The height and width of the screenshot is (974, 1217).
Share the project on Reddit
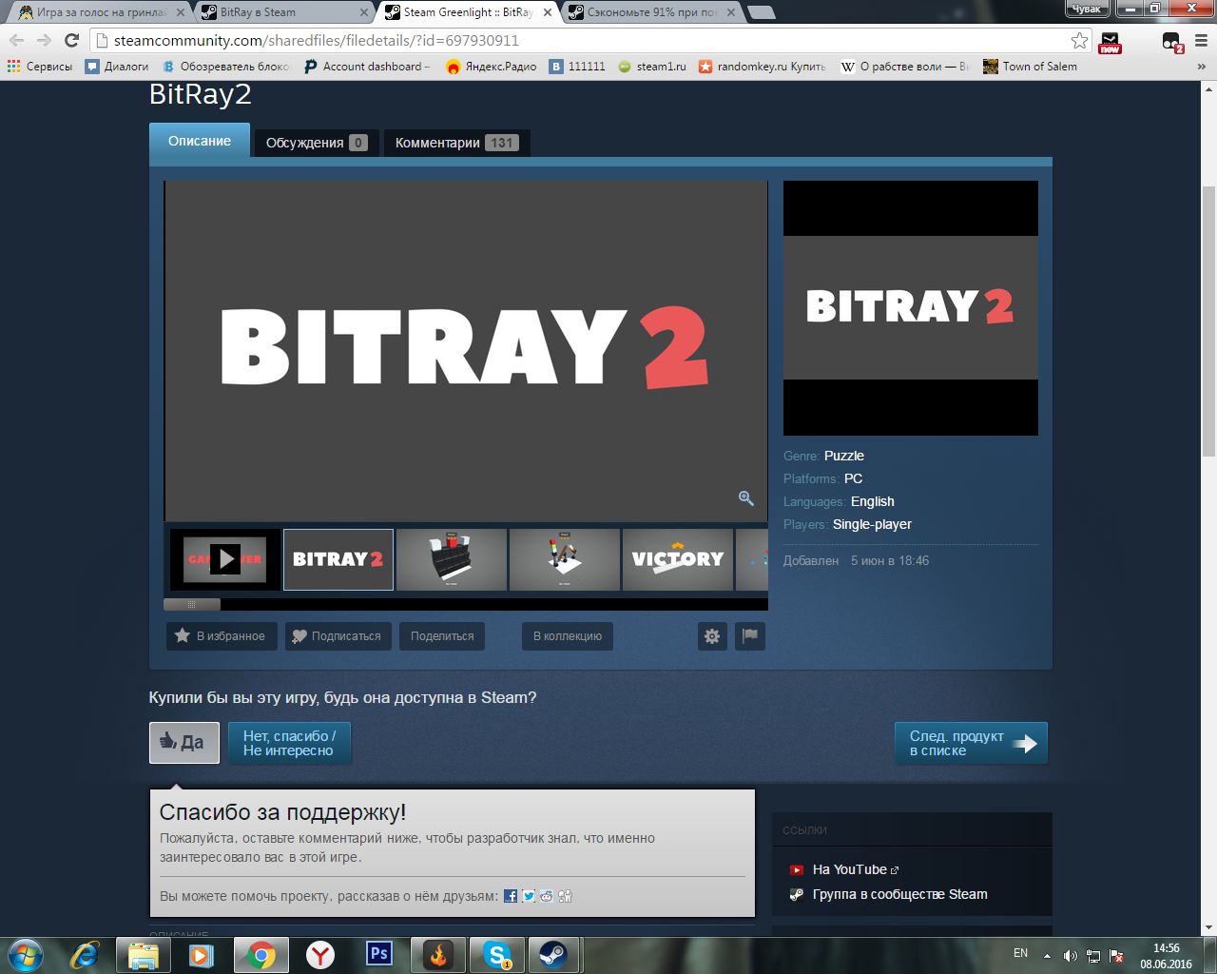tap(547, 896)
